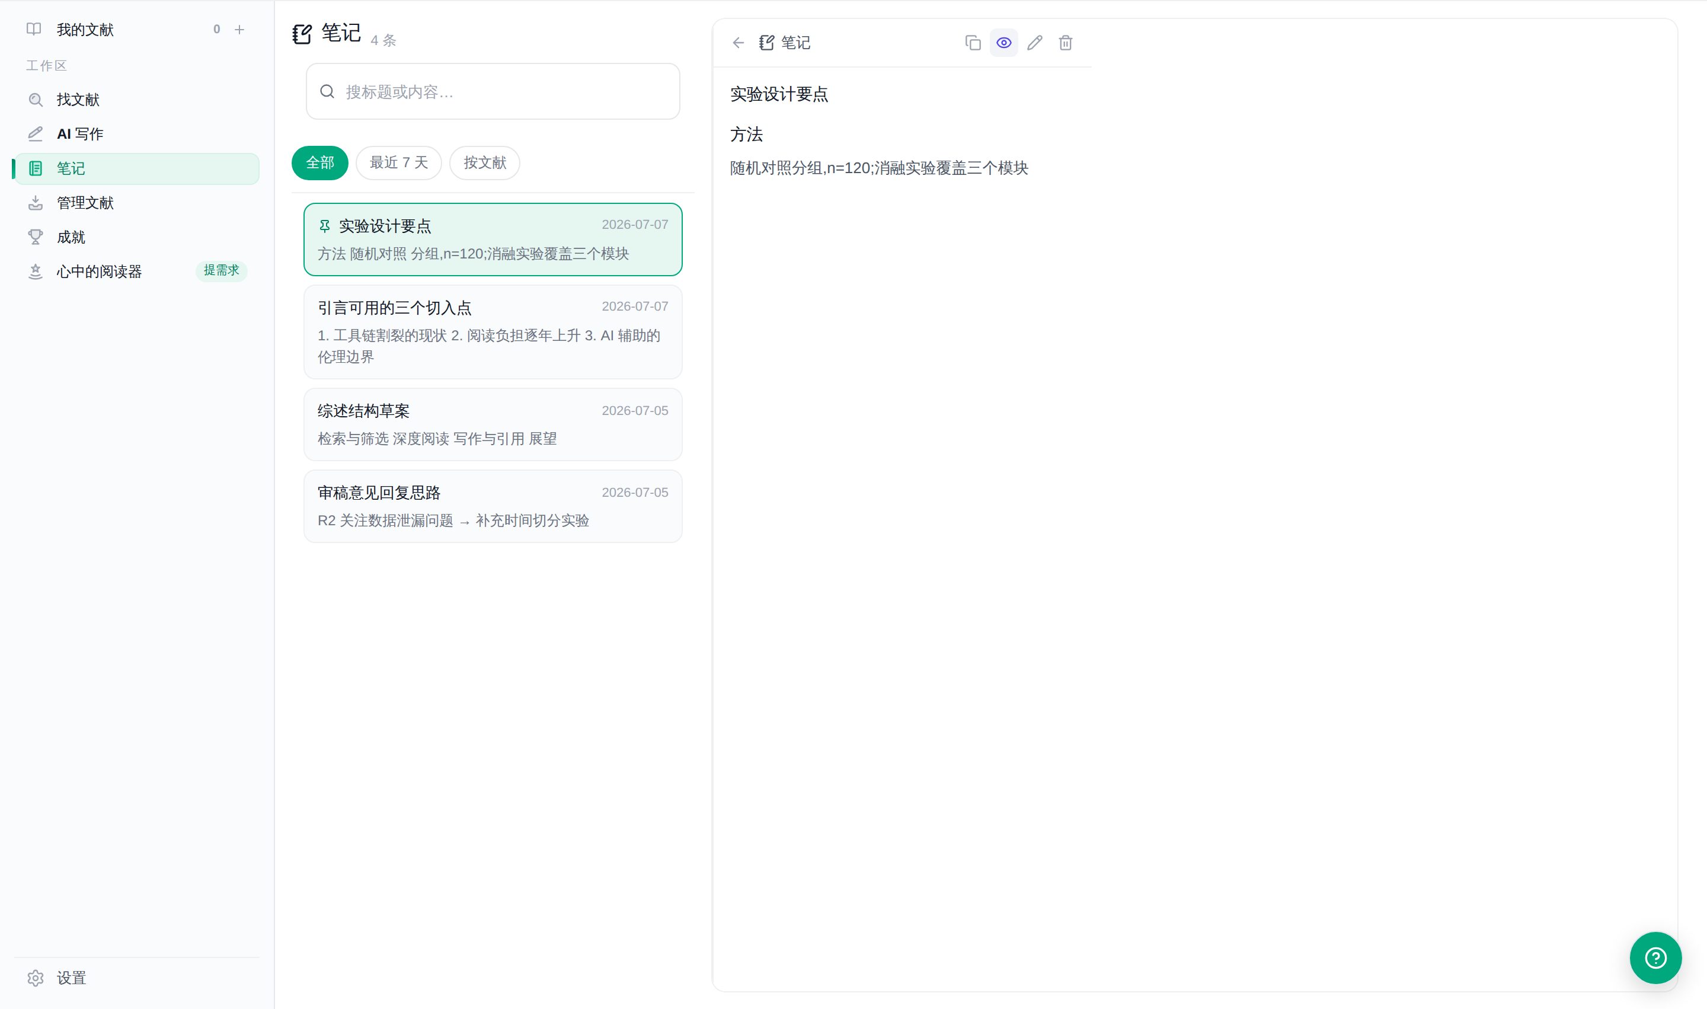This screenshot has width=1707, height=1009.
Task: Open AI 写作 workspace
Action: 137,134
